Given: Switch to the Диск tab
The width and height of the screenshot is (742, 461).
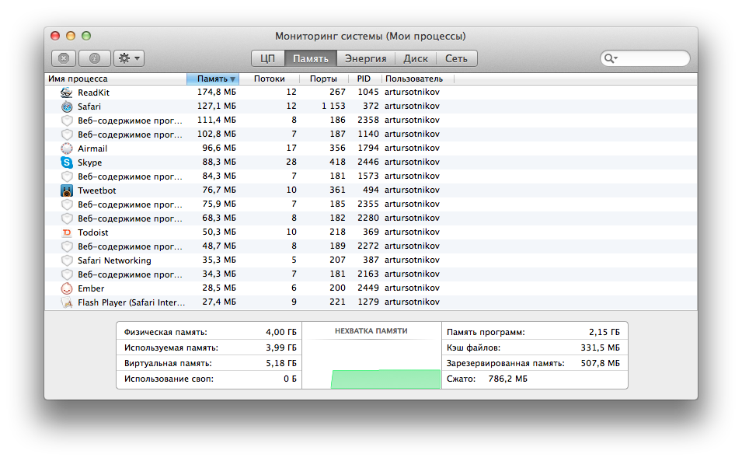Looking at the screenshot, I should point(416,58).
